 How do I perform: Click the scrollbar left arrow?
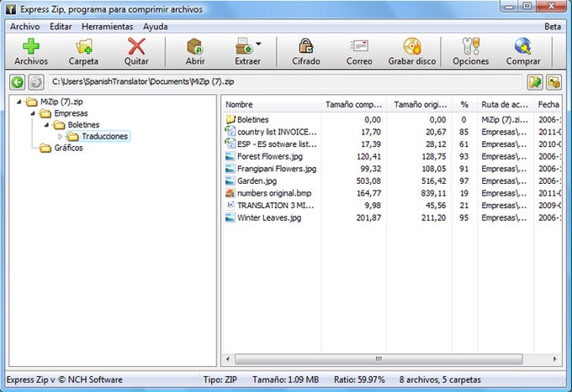228,359
